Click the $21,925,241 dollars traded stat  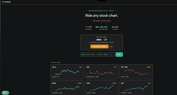click(x=102, y=28)
